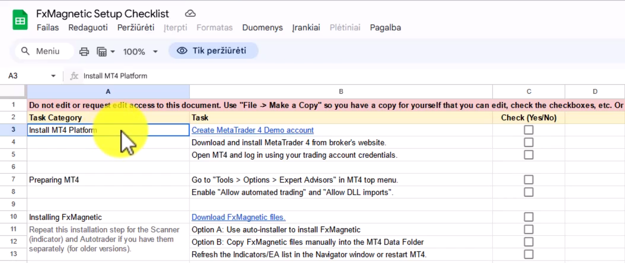Follow the Download FxMagnetic files link
Image resolution: width=625 pixels, height=263 pixels.
pos(238,217)
